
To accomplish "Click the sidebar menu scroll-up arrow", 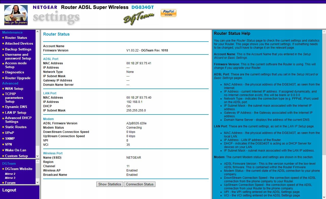I will (x=37, y=32).
